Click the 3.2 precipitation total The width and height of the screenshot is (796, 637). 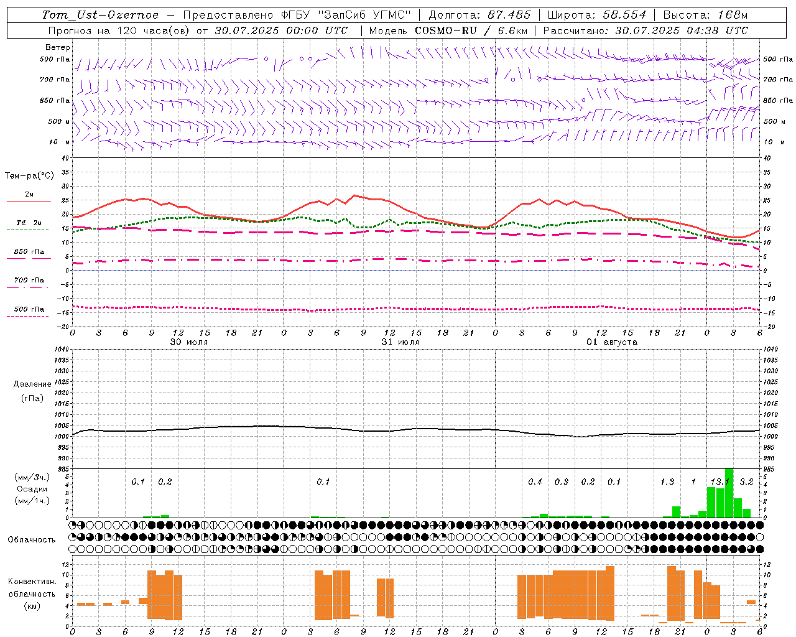click(x=746, y=482)
